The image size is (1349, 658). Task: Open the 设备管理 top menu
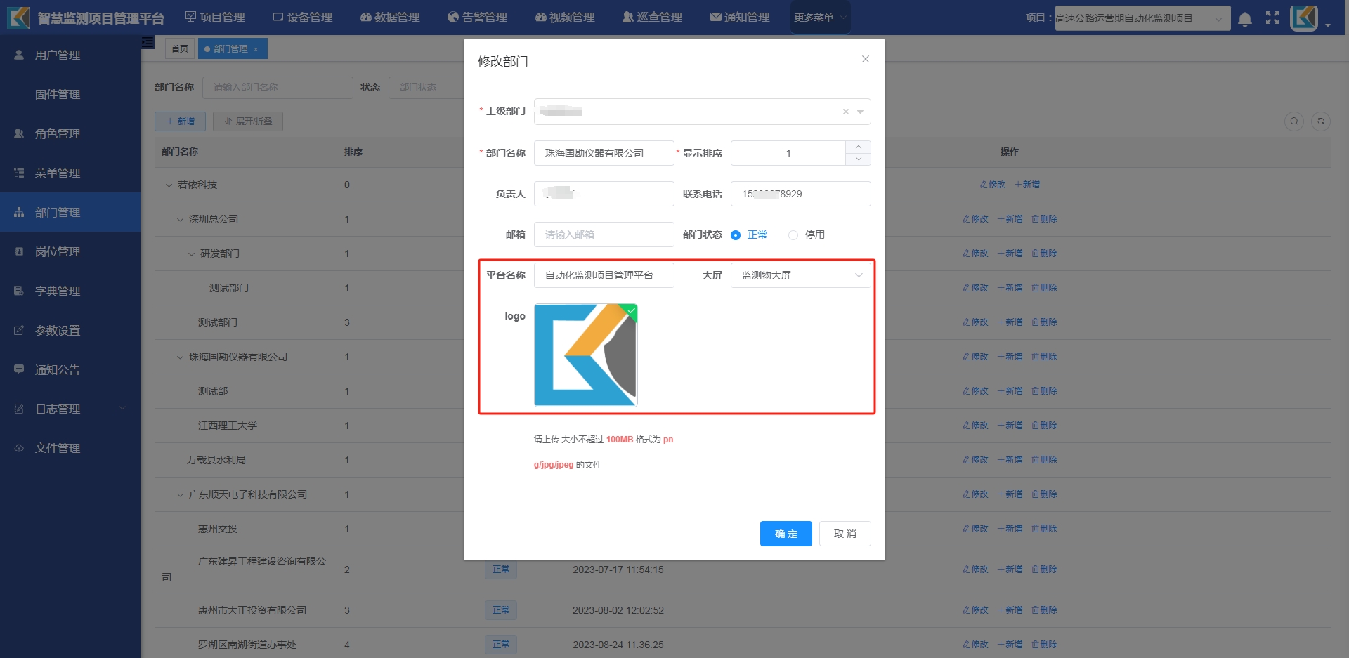tap(303, 18)
